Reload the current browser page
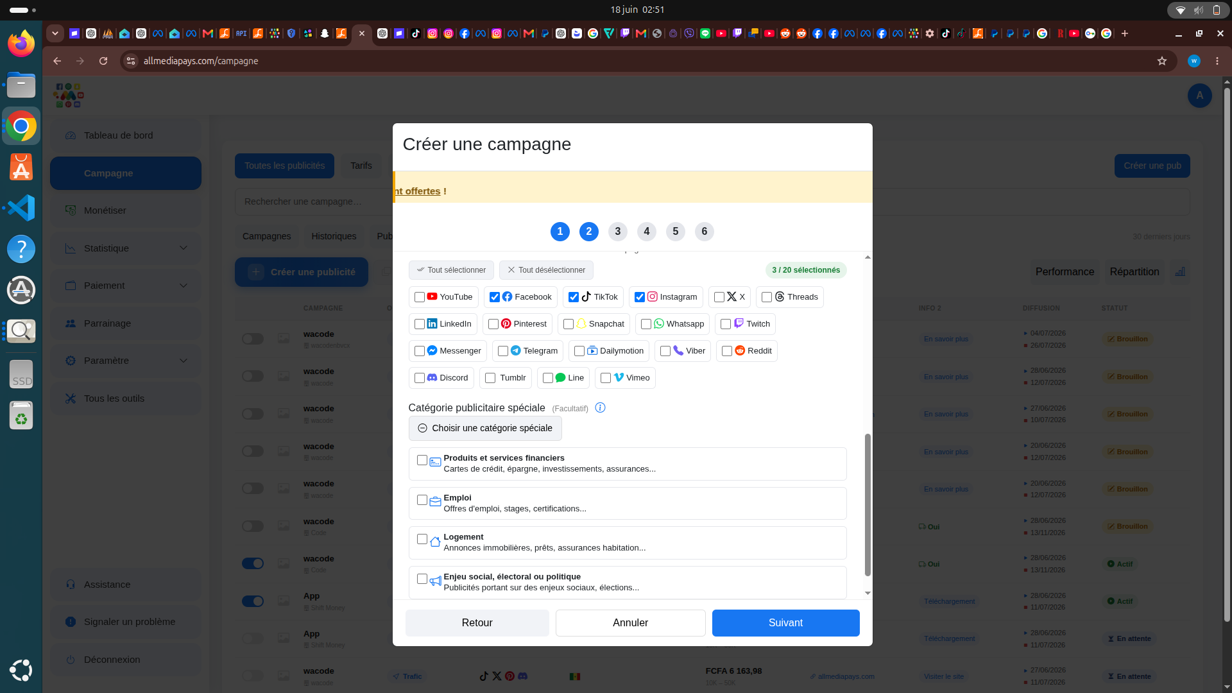 tap(103, 61)
